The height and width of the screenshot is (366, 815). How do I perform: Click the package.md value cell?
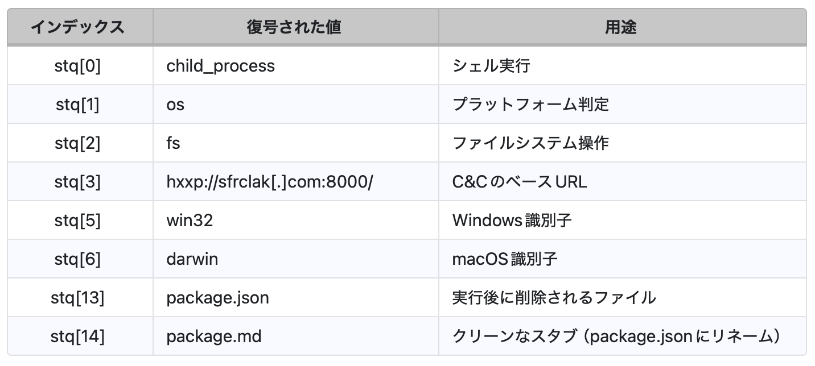point(214,336)
